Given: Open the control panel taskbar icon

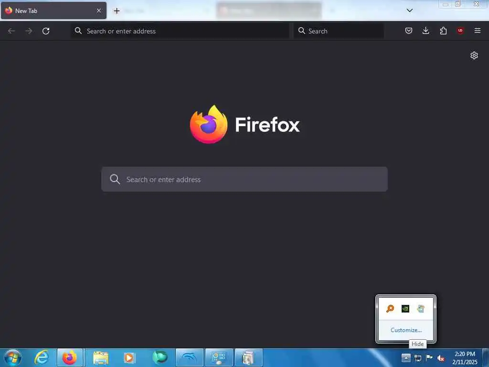Looking at the screenshot, I should coord(219,357).
